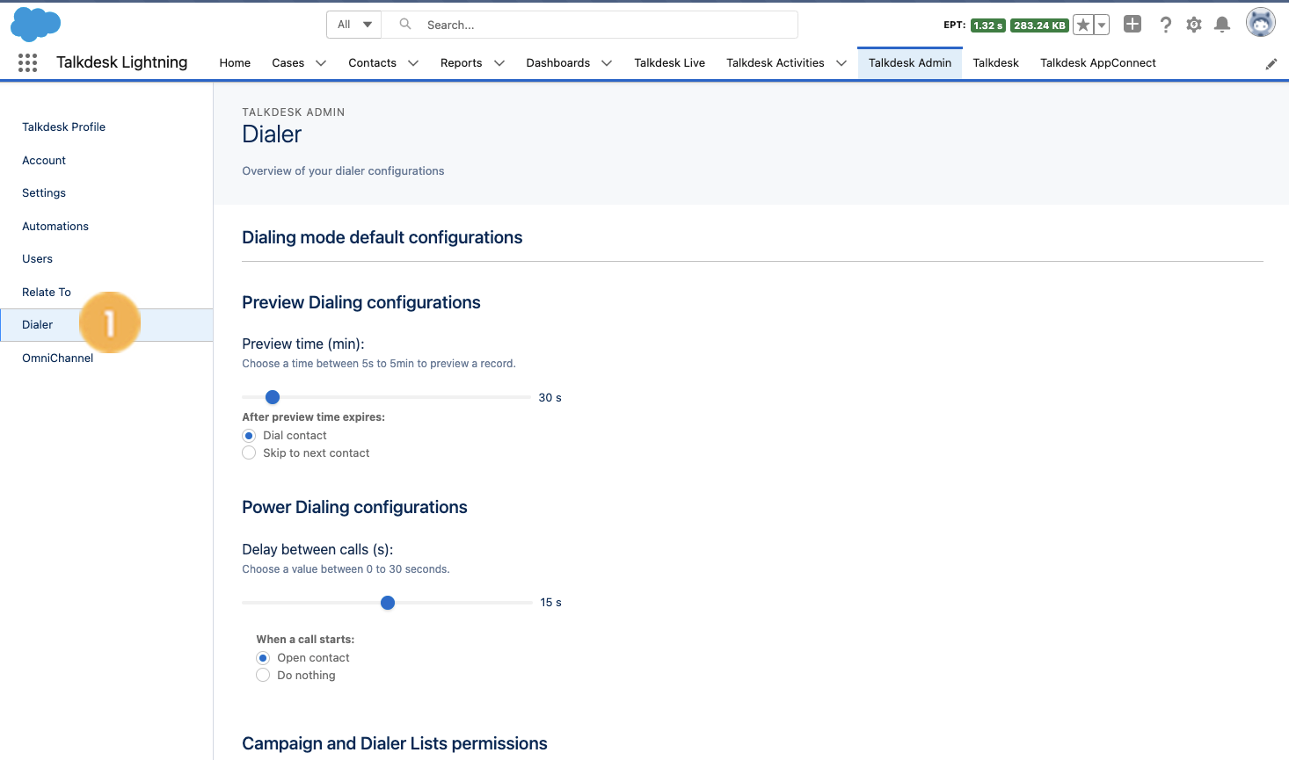Open the App Launcher grid icon
1289x760 pixels.
point(27,62)
